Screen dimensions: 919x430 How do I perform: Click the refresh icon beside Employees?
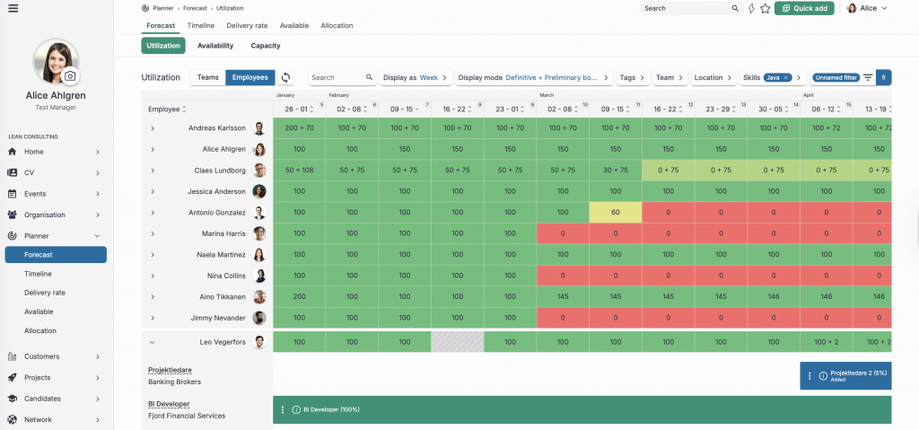click(x=286, y=78)
